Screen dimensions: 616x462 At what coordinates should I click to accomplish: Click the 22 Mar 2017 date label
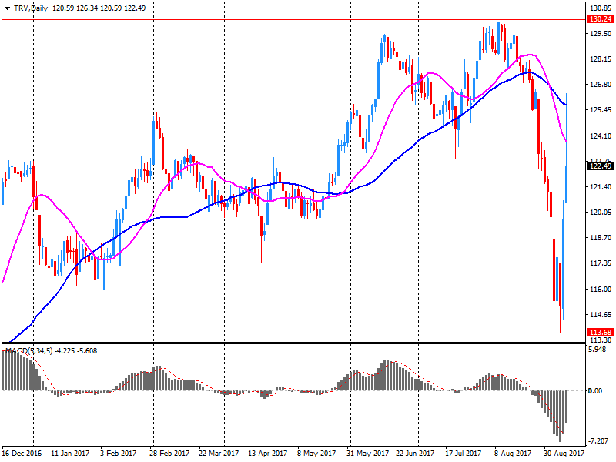(x=219, y=454)
